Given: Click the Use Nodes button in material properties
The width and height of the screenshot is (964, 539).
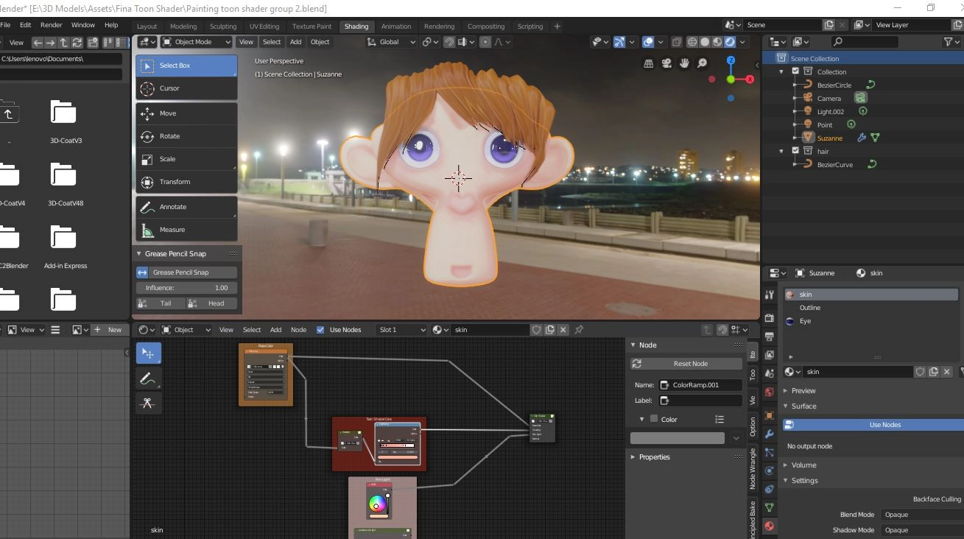Looking at the screenshot, I should click(x=884, y=425).
